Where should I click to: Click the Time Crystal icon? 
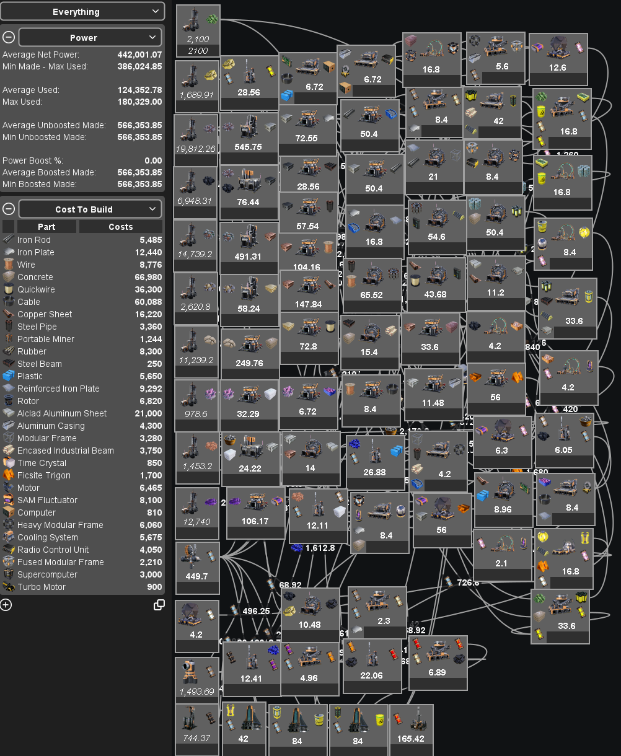pos(9,463)
